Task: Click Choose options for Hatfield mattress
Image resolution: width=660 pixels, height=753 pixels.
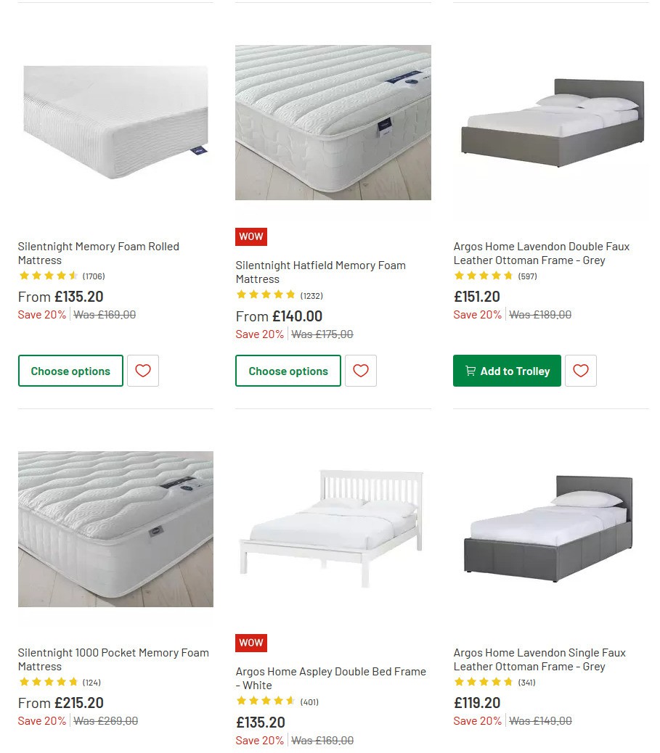Action: [288, 371]
